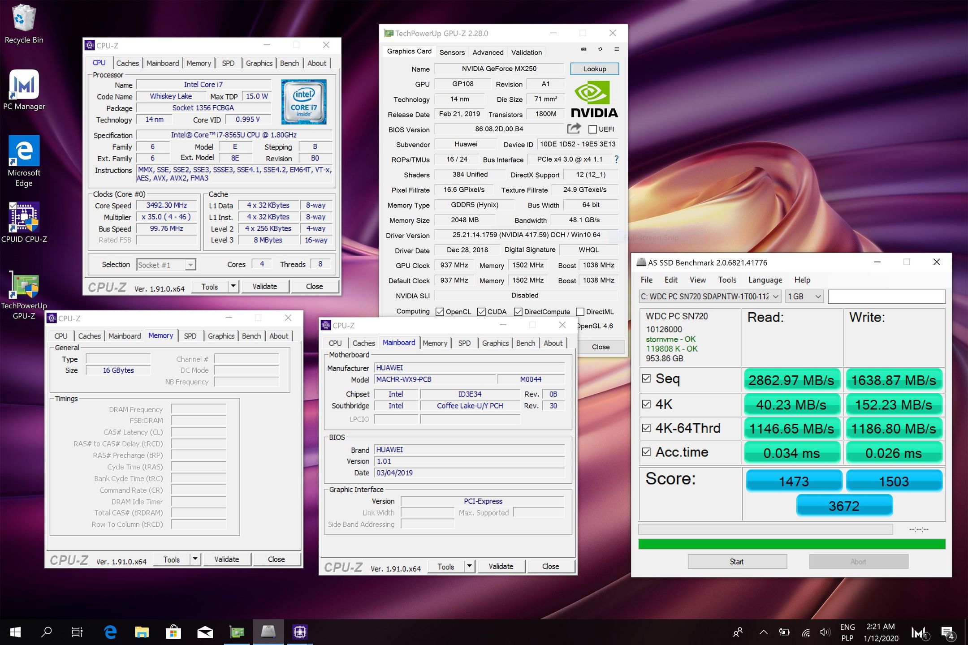Screen dimensions: 968x645
Task: Uncheck the 4K-64Thrd benchmark test
Action: coord(646,428)
